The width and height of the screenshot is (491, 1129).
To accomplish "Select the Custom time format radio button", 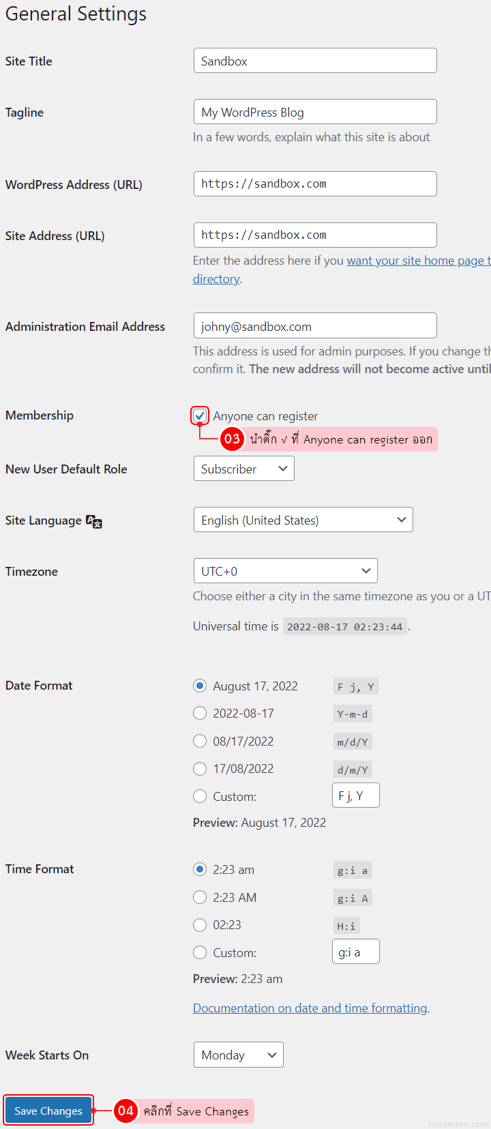I will tap(200, 952).
